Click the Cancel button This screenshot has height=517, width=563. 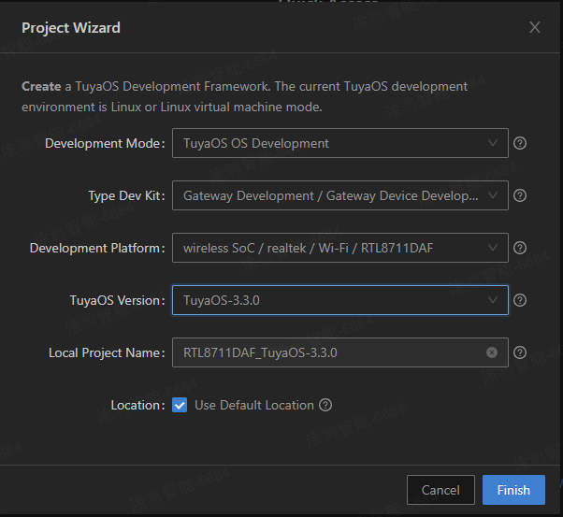(440, 490)
